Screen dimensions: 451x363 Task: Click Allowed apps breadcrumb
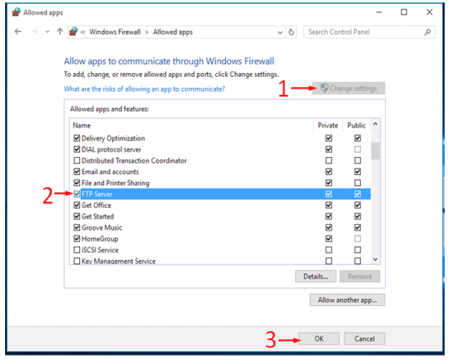(x=173, y=32)
